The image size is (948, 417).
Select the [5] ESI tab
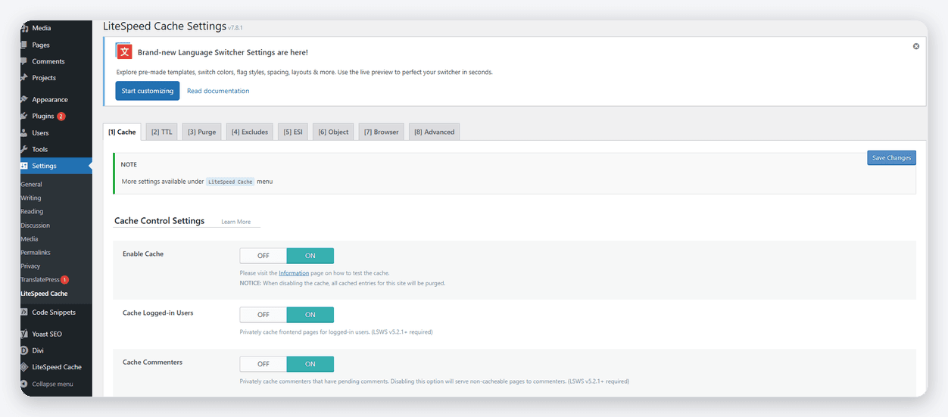coord(293,132)
